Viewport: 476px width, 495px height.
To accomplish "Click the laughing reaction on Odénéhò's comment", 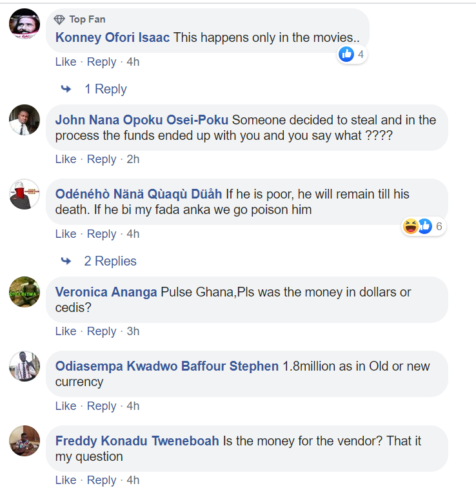I will pyautogui.click(x=410, y=226).
